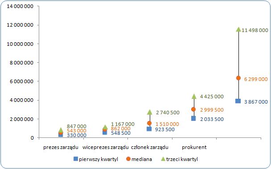Click the y-axis value '4 000 000'
This screenshot has width=271, height=169.
coord(21,100)
